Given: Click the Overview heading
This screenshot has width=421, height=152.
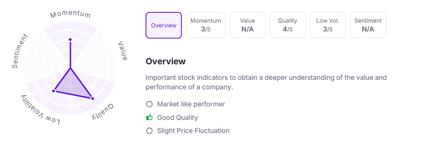Looking at the screenshot, I should (166, 61).
